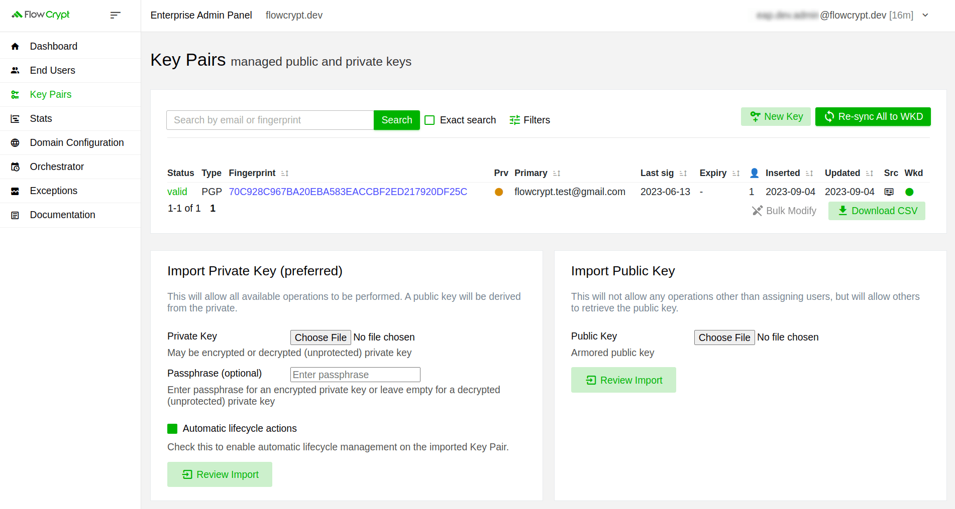Click the Download CSV button
The image size is (955, 509).
tap(877, 211)
